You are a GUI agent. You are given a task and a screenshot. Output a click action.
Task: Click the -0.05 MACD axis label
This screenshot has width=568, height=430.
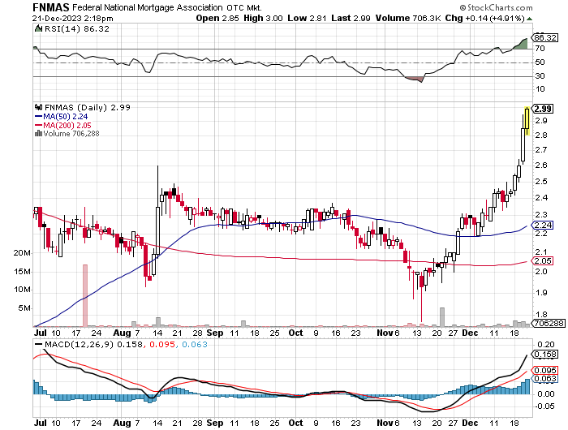click(x=544, y=406)
